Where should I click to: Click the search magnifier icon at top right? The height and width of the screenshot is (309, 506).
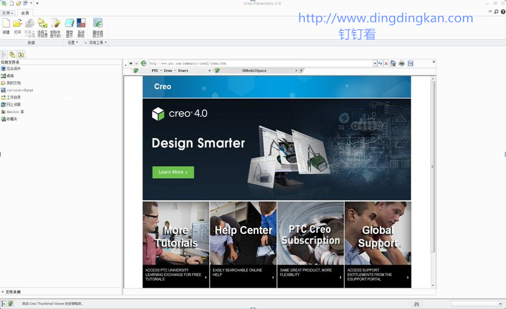pos(496,12)
